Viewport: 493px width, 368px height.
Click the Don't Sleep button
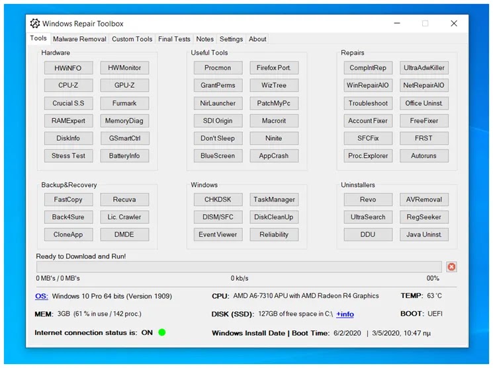coord(218,138)
